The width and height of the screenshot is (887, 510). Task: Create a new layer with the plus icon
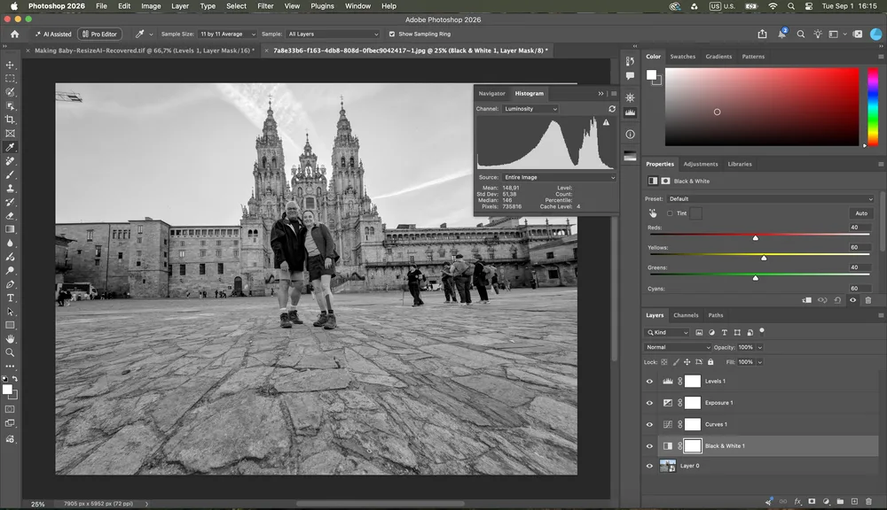854,501
